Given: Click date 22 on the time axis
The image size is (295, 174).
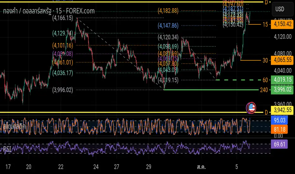Looking at the screenshot, I should click(61, 167).
